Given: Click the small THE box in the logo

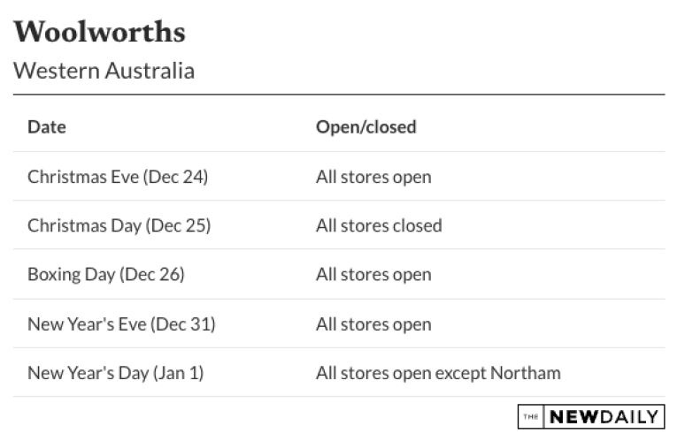Looking at the screenshot, I should pyautogui.click(x=529, y=417).
